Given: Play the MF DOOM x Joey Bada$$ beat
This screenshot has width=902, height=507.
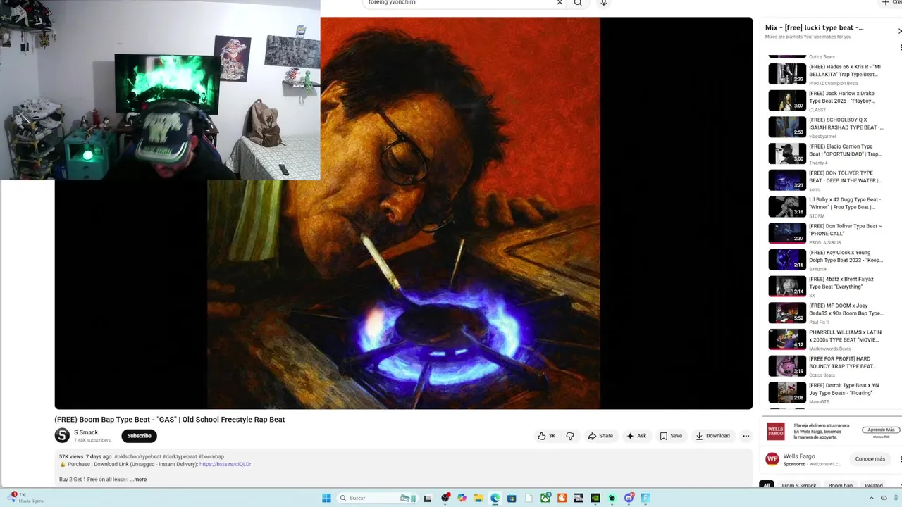Looking at the screenshot, I should coord(825,313).
